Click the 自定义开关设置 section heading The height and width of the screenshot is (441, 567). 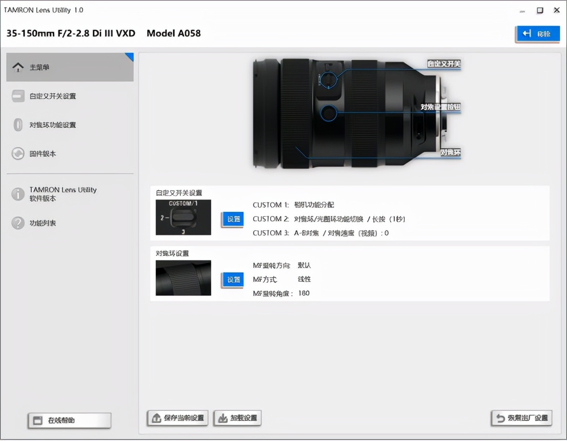[179, 193]
